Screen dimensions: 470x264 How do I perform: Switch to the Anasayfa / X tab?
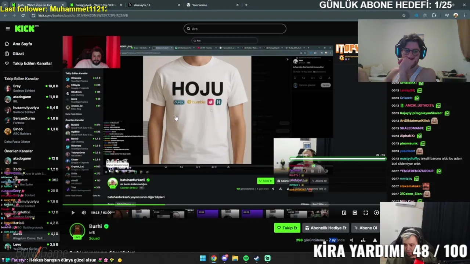tap(154, 5)
